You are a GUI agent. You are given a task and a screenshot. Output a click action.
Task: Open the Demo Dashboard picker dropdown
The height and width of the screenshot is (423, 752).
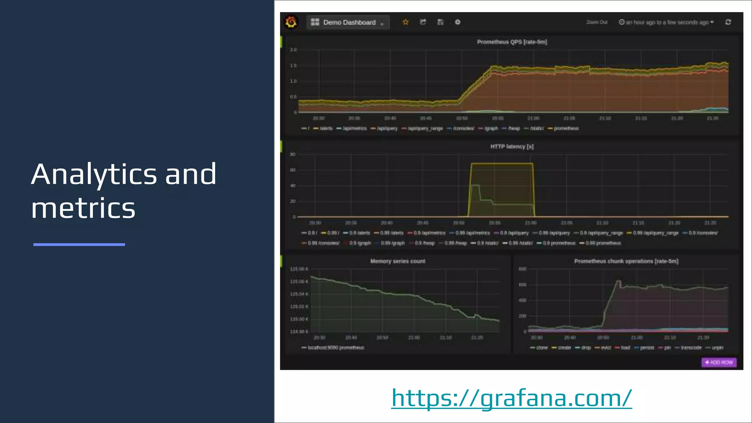[348, 22]
